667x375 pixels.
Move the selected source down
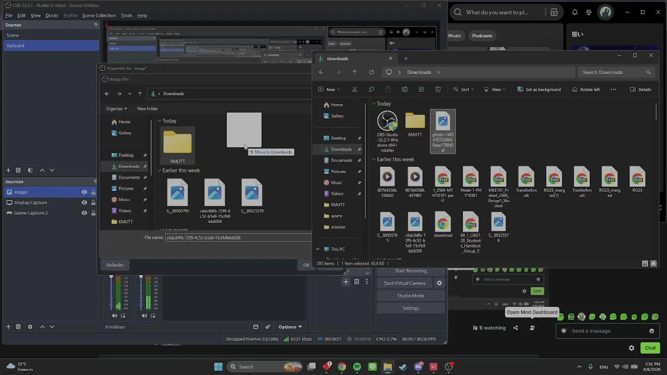[x=52, y=327]
